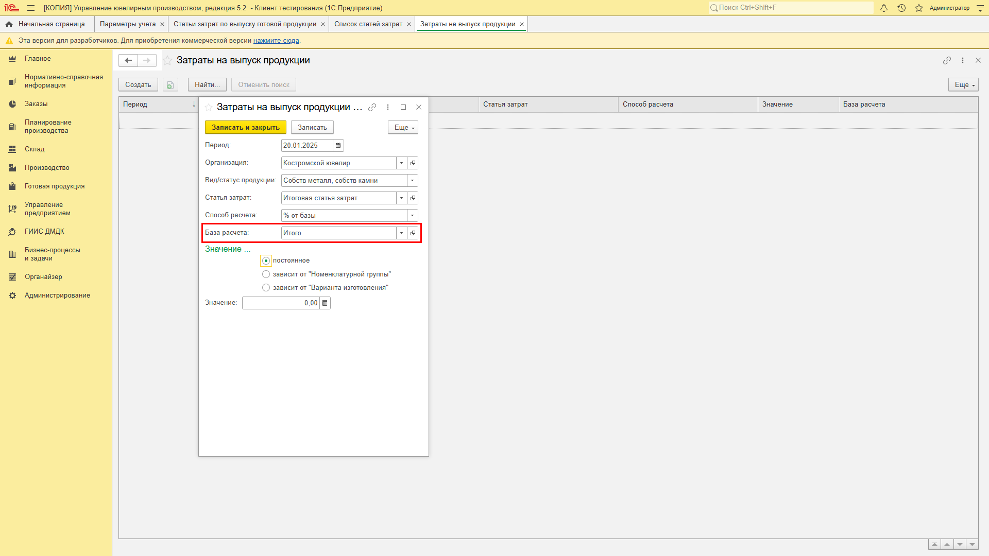Screen dimensions: 989x556
Task: Open calculator for Значение field
Action: 325,303
